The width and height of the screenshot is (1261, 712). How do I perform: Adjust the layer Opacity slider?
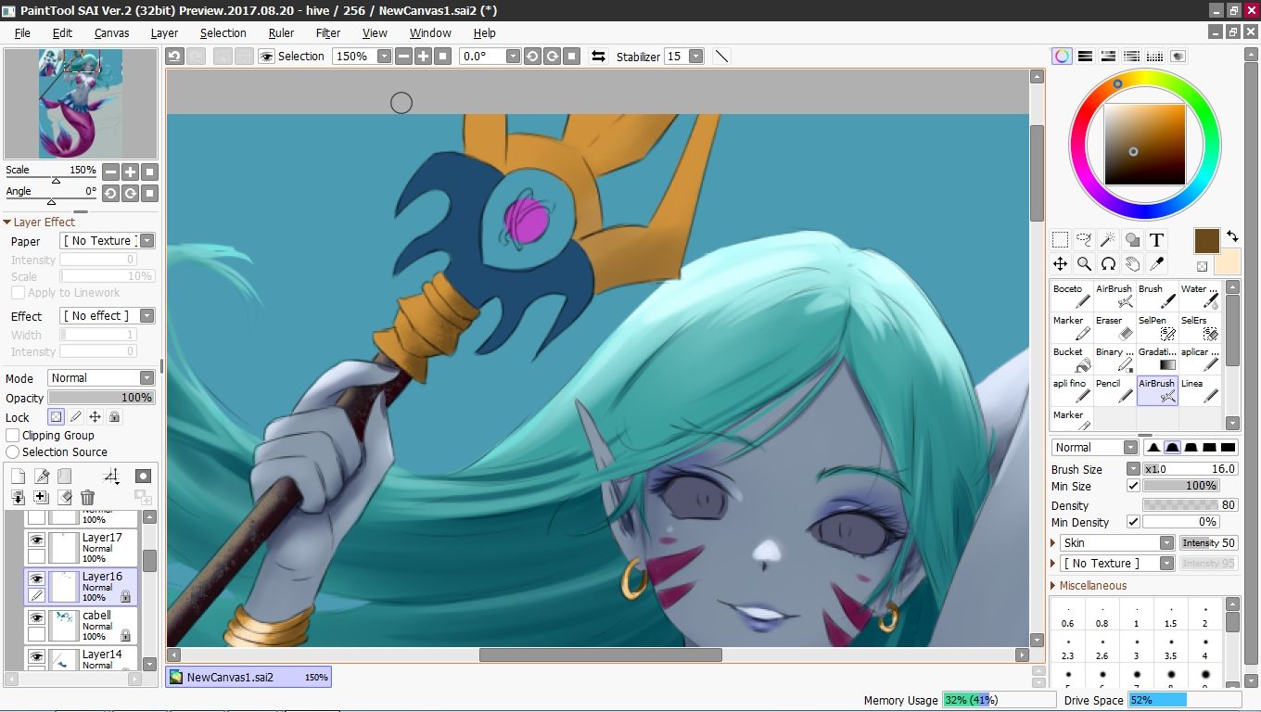(x=101, y=398)
